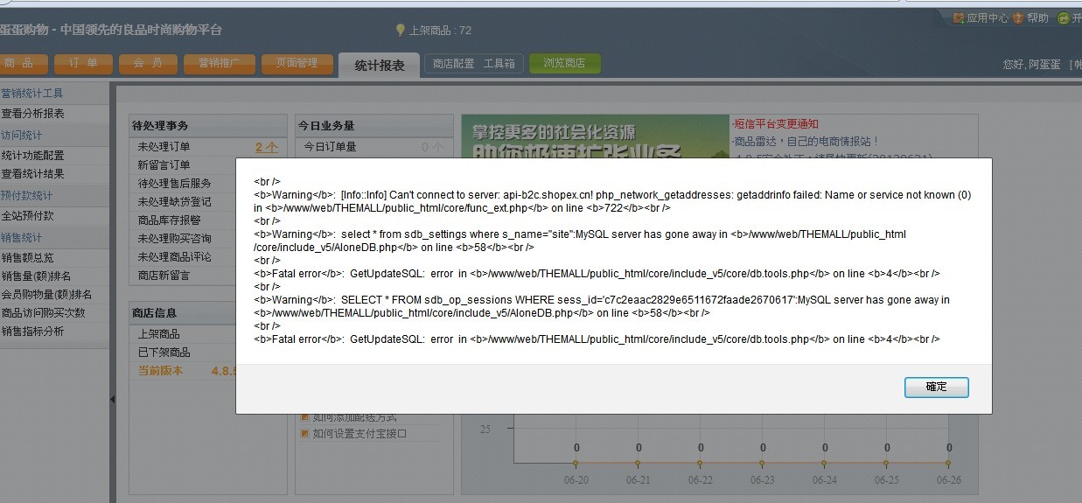Screen dimensions: 1082x503
Task: Open 统计功能配置 in sidebar
Action: [x=33, y=156]
